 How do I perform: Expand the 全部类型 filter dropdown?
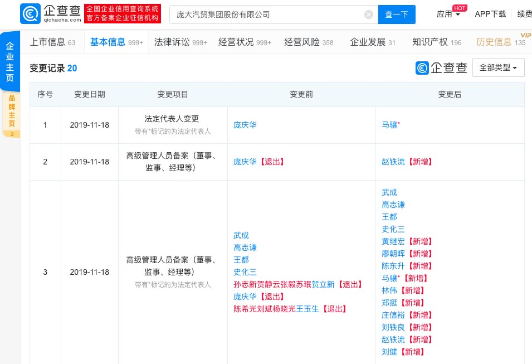498,67
